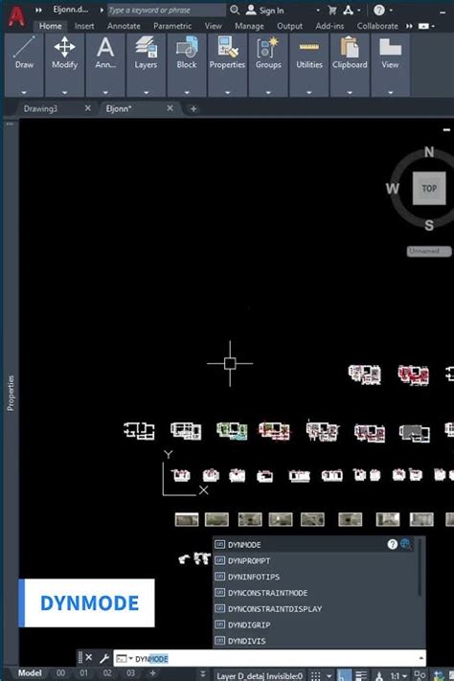Open the Collaborate ribbon tab
The height and width of the screenshot is (681, 454).
[x=377, y=26]
